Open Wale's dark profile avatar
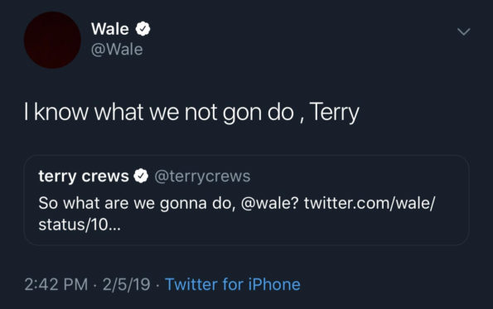Screen dimensions: 493x309 pos(52,41)
